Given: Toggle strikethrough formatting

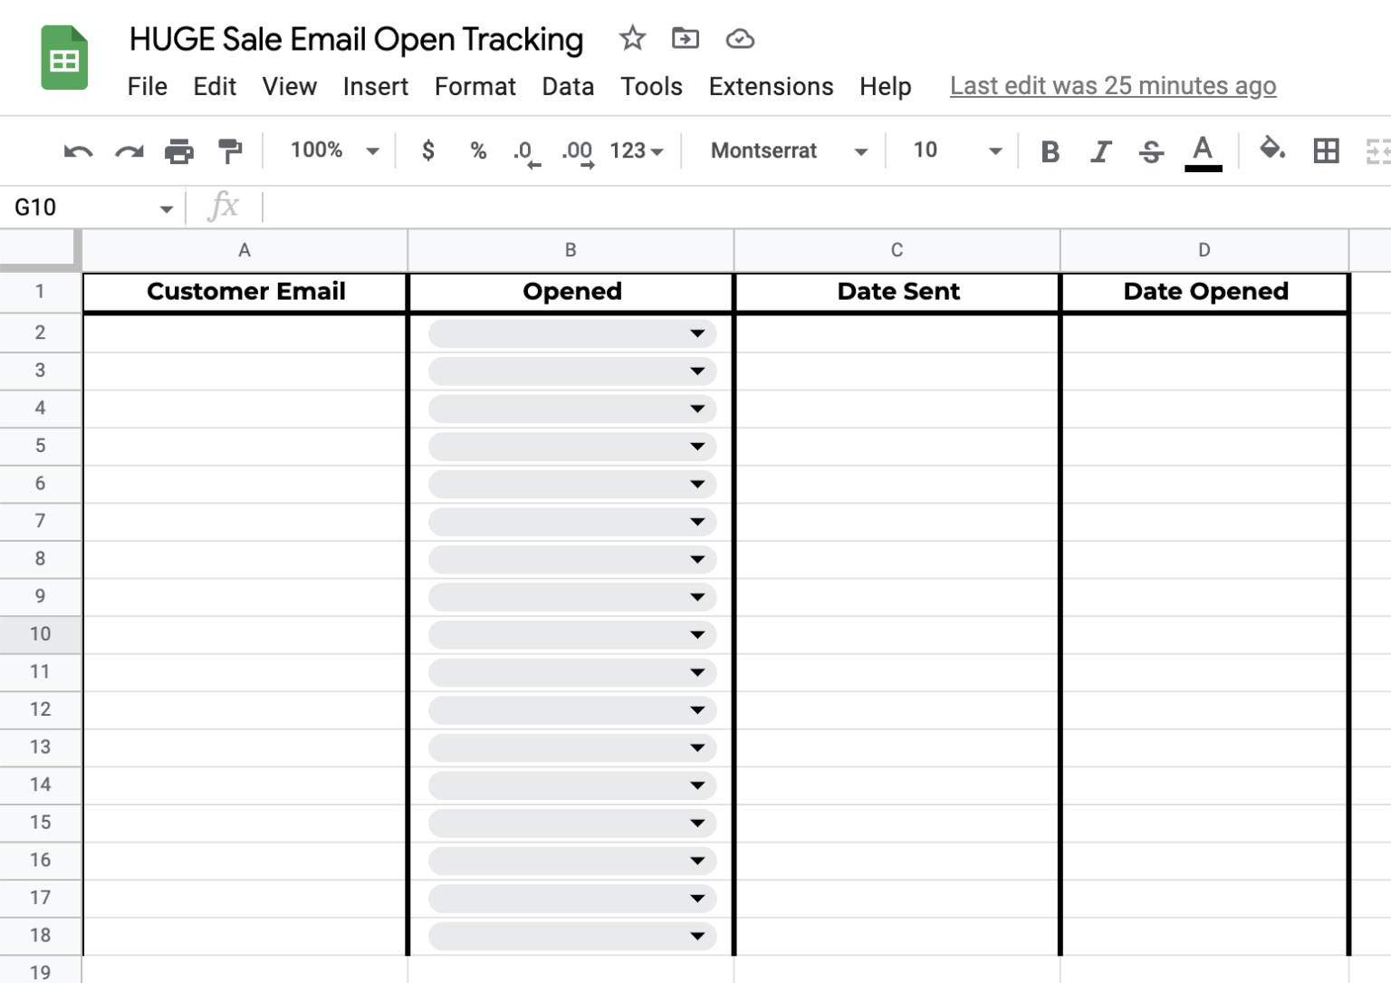Looking at the screenshot, I should click(1151, 151).
